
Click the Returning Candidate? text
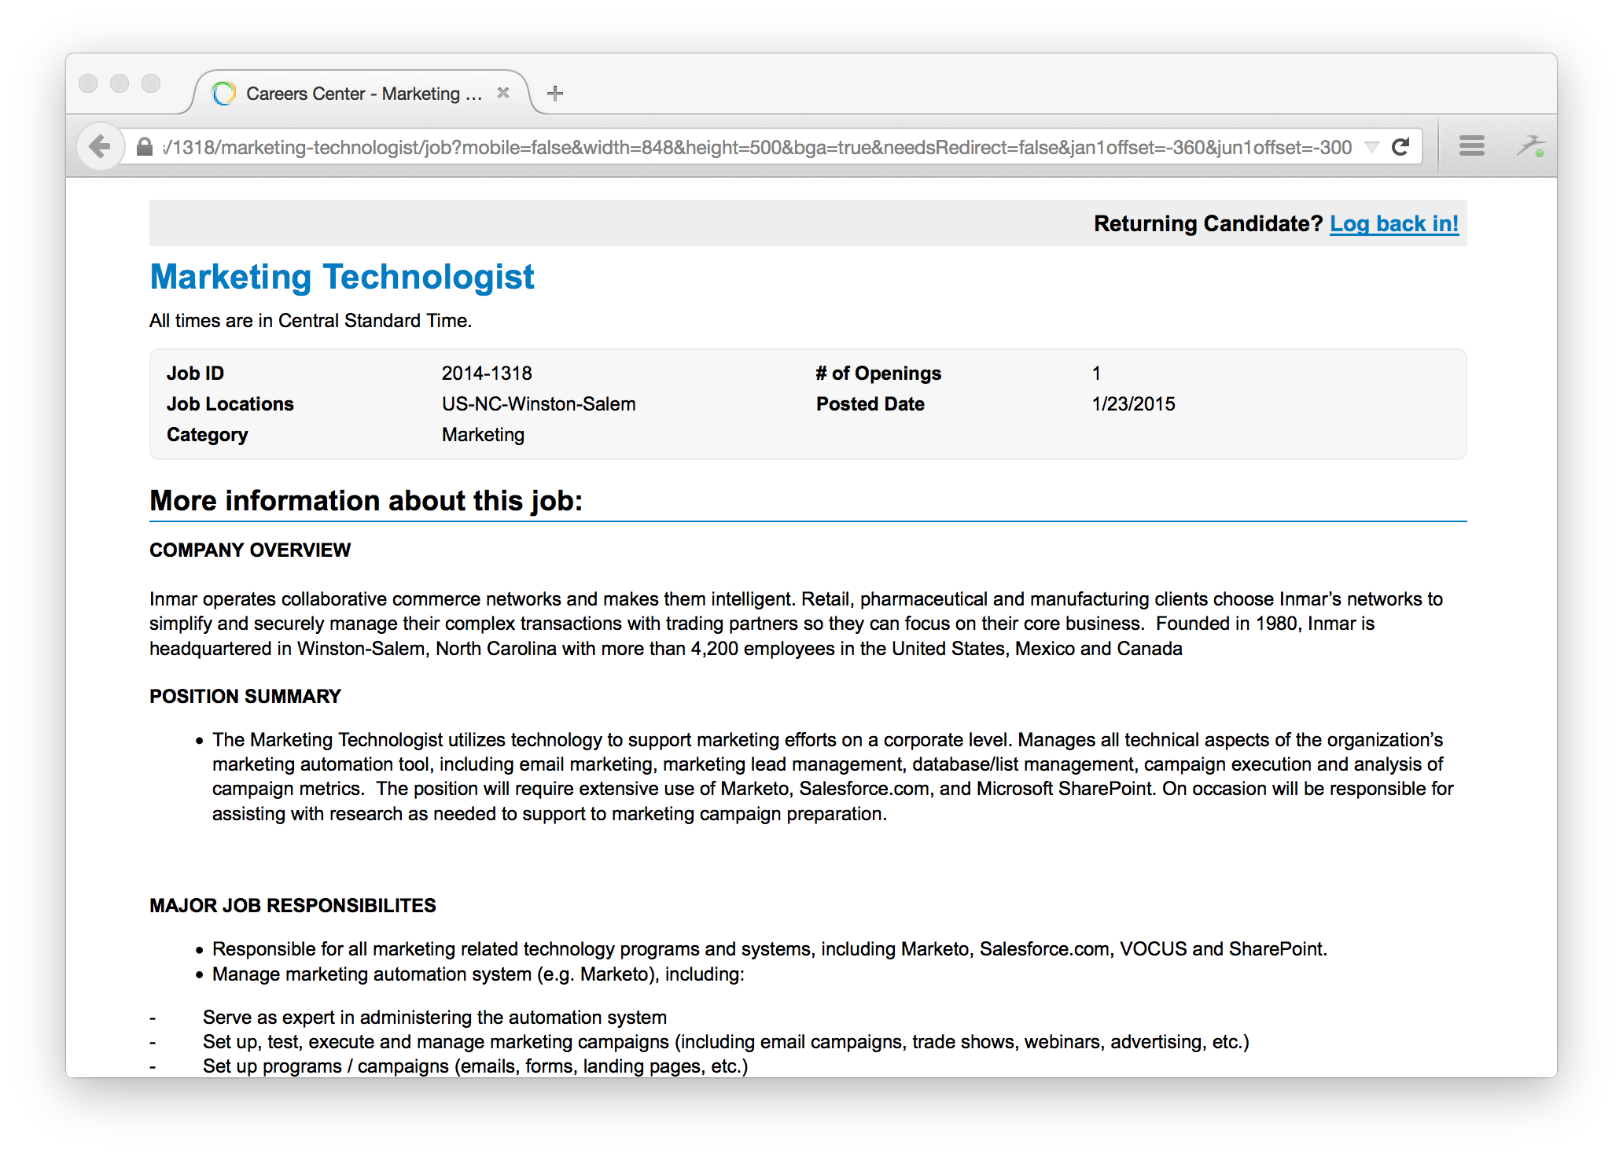pos(1209,223)
